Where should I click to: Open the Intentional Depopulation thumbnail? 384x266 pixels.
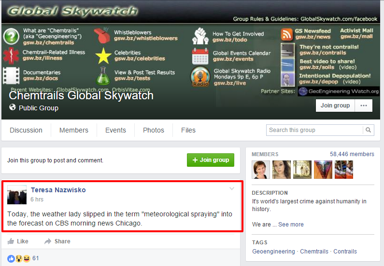point(288,80)
